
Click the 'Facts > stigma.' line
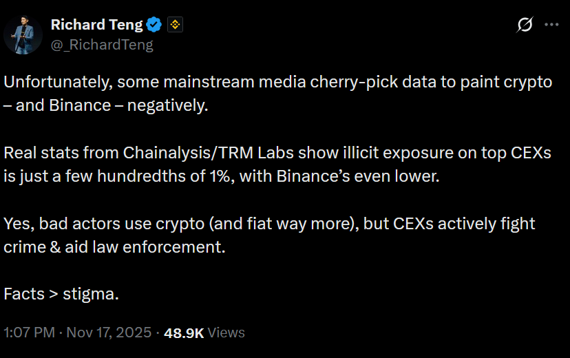[x=61, y=294]
